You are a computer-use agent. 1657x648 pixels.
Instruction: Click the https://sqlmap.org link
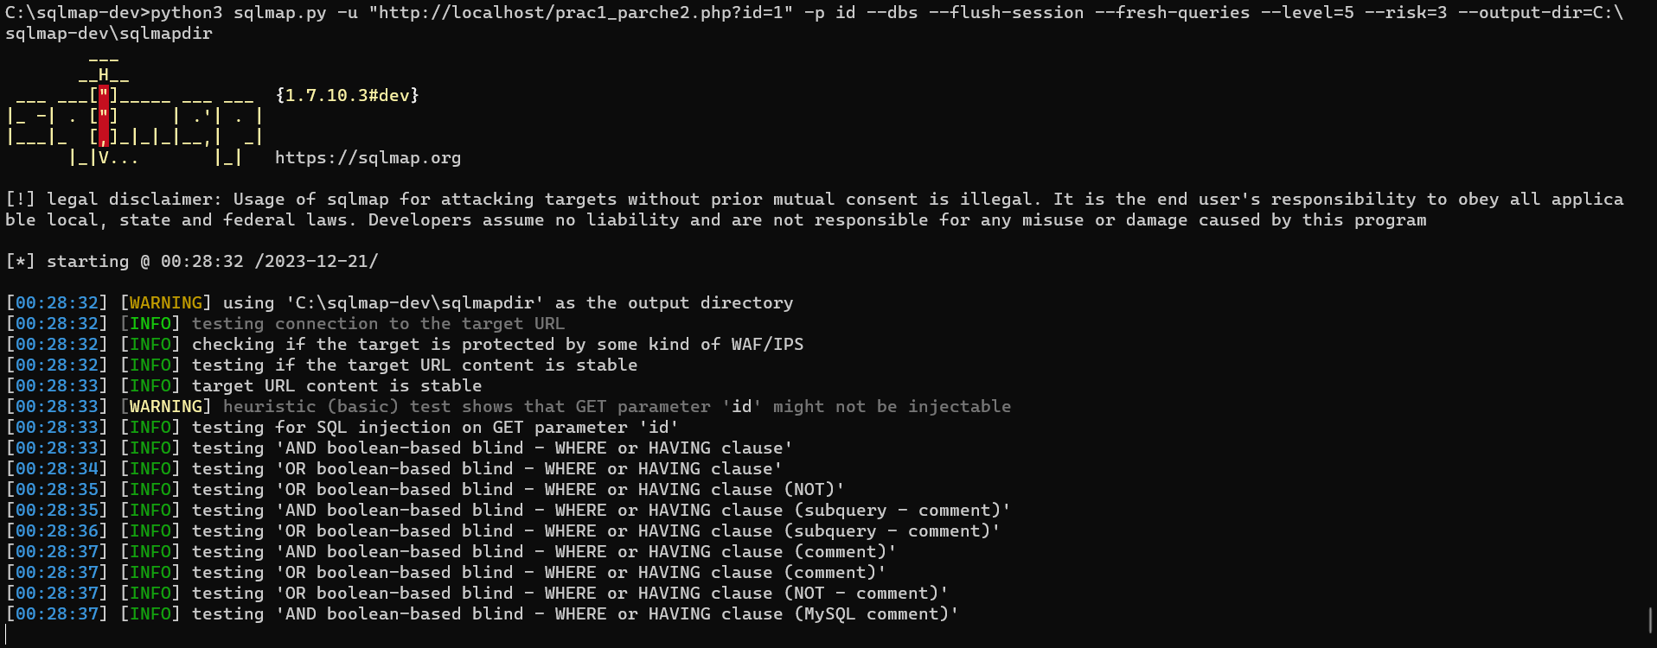point(368,157)
